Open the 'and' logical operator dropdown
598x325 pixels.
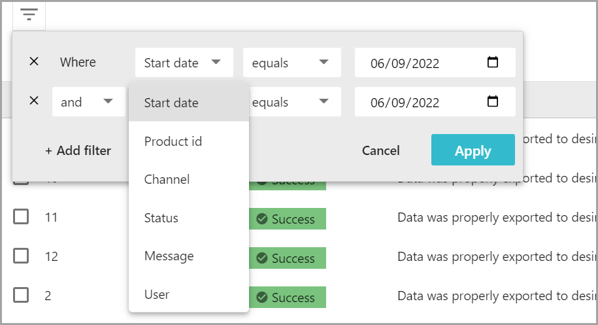[88, 101]
